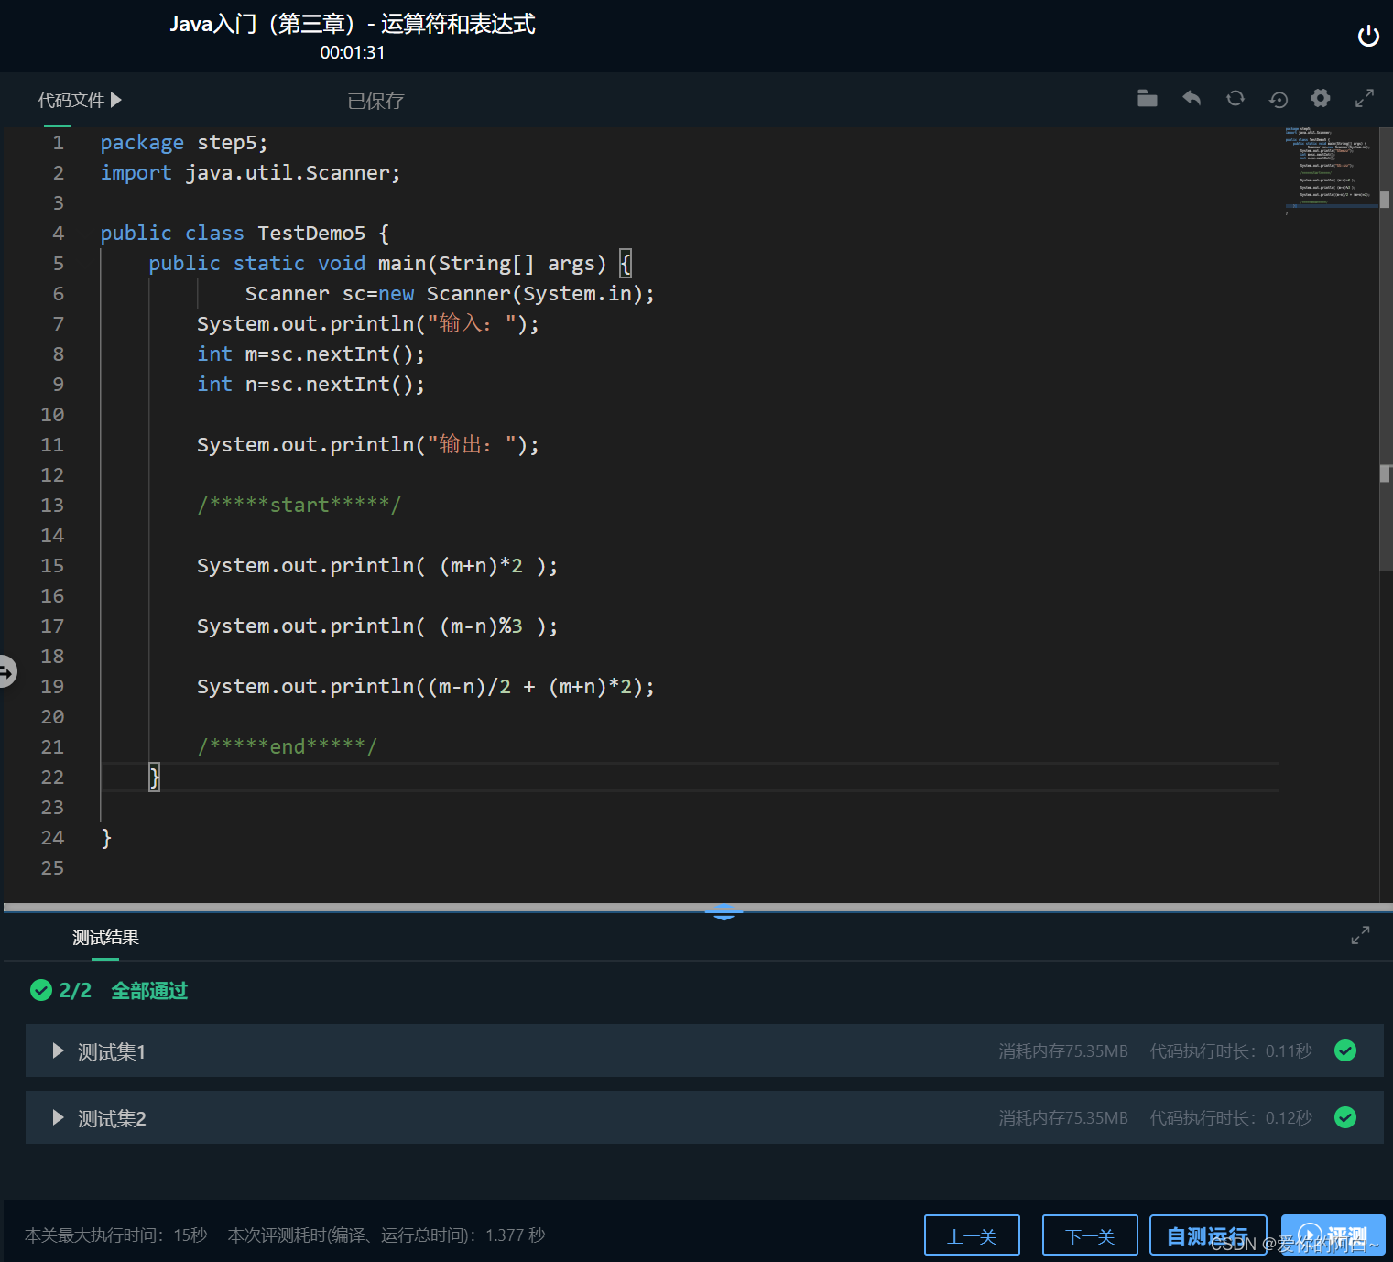Viewport: 1393px width, 1262px height.
Task: Toggle editor fullscreen with expand icon
Action: click(1364, 97)
